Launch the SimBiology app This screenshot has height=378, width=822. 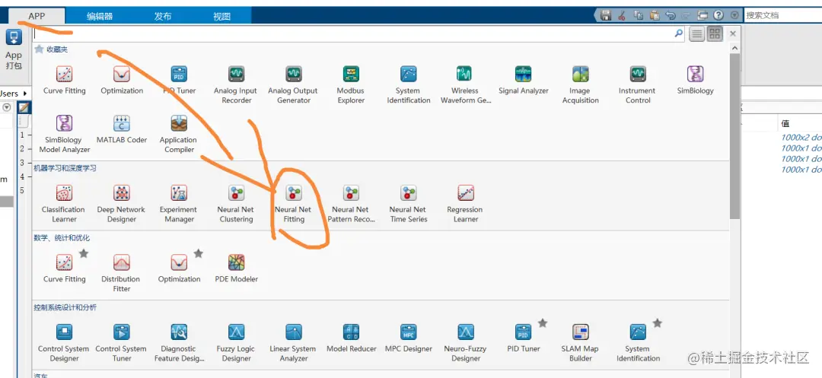(x=695, y=80)
